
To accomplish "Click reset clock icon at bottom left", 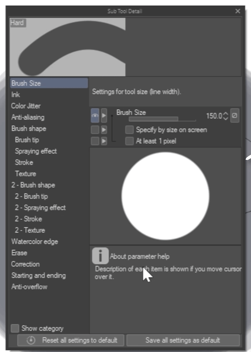I will [x=31, y=340].
